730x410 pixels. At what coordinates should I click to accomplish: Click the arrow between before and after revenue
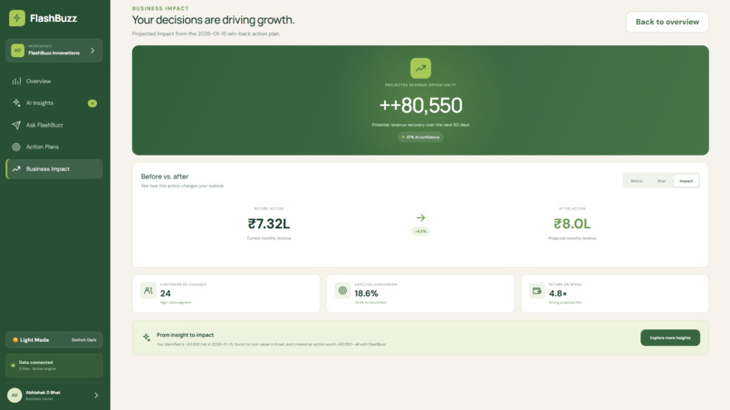420,217
